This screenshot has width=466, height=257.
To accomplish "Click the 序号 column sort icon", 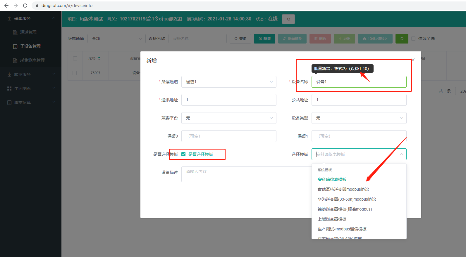I will [99, 58].
